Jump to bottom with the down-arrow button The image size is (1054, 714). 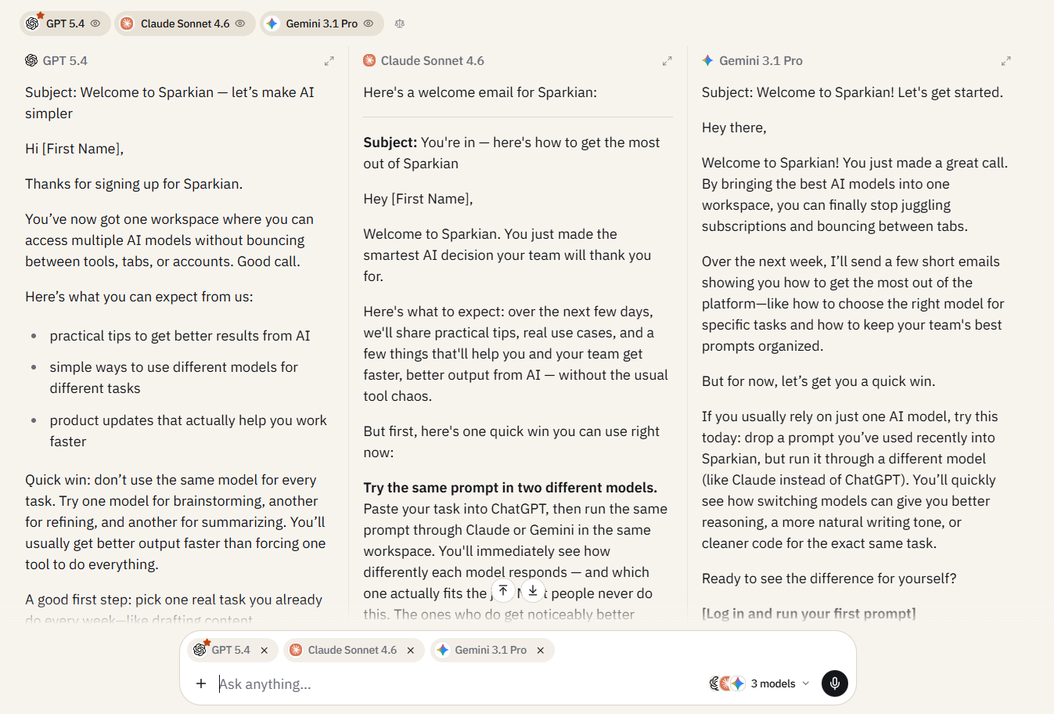(x=533, y=591)
